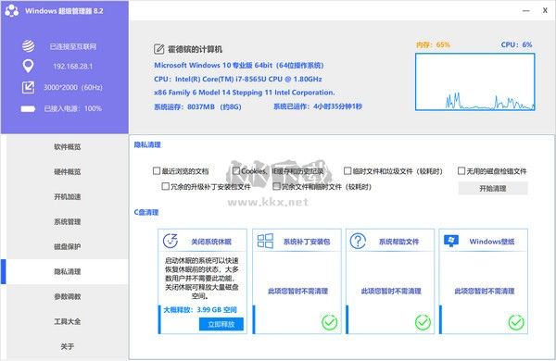Click the 系统帮助文件 question mark icon
This screenshot has width=556, height=361.
coord(358,241)
